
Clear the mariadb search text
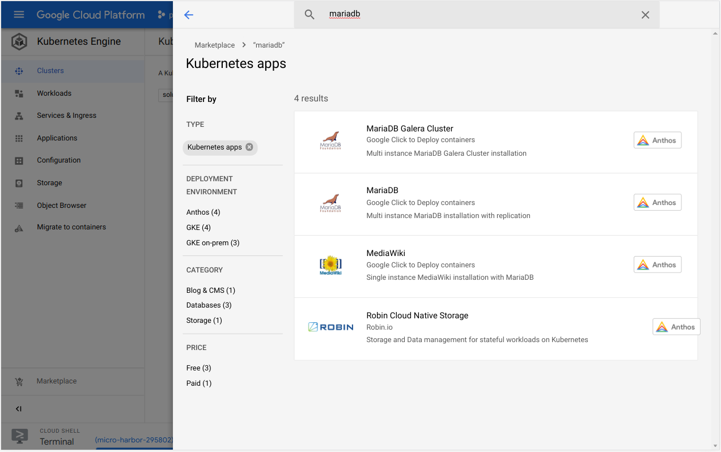(645, 15)
